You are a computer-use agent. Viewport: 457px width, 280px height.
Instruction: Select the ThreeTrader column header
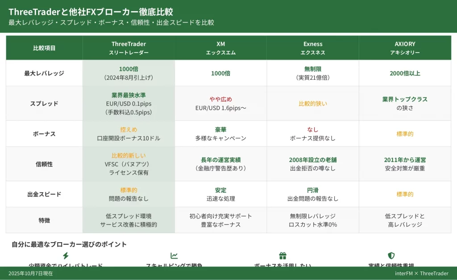point(129,48)
